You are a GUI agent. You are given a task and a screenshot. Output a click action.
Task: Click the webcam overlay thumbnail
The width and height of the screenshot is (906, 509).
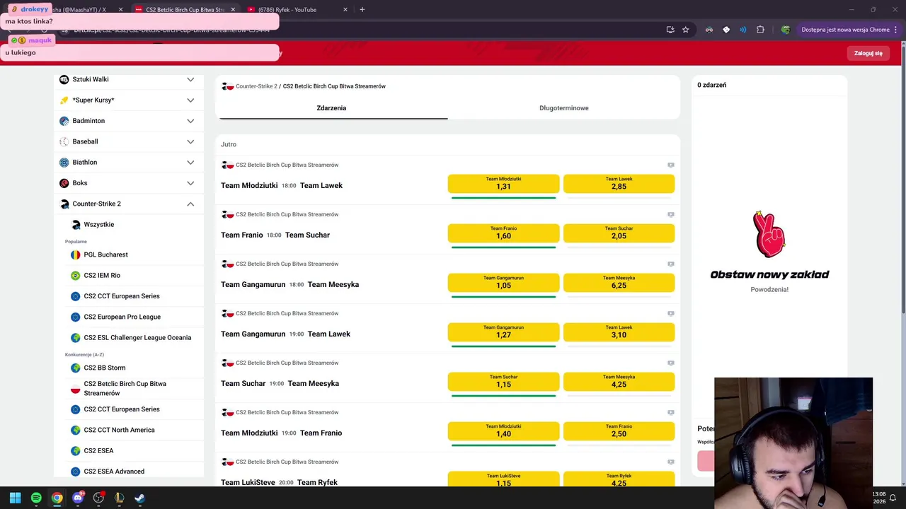[793, 443]
